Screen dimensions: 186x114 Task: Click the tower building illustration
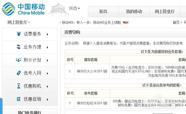[58, 10]
